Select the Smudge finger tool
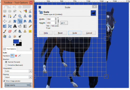The width and height of the screenshot is (130, 90). pyautogui.click(x=15, y=36)
